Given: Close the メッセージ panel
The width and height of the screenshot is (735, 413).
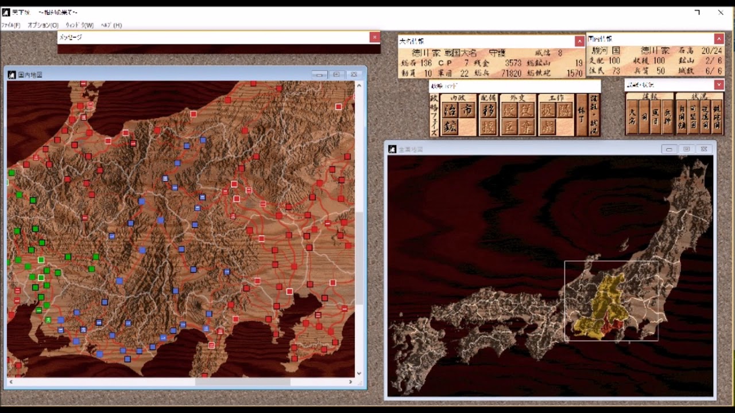Looking at the screenshot, I should pos(374,37).
